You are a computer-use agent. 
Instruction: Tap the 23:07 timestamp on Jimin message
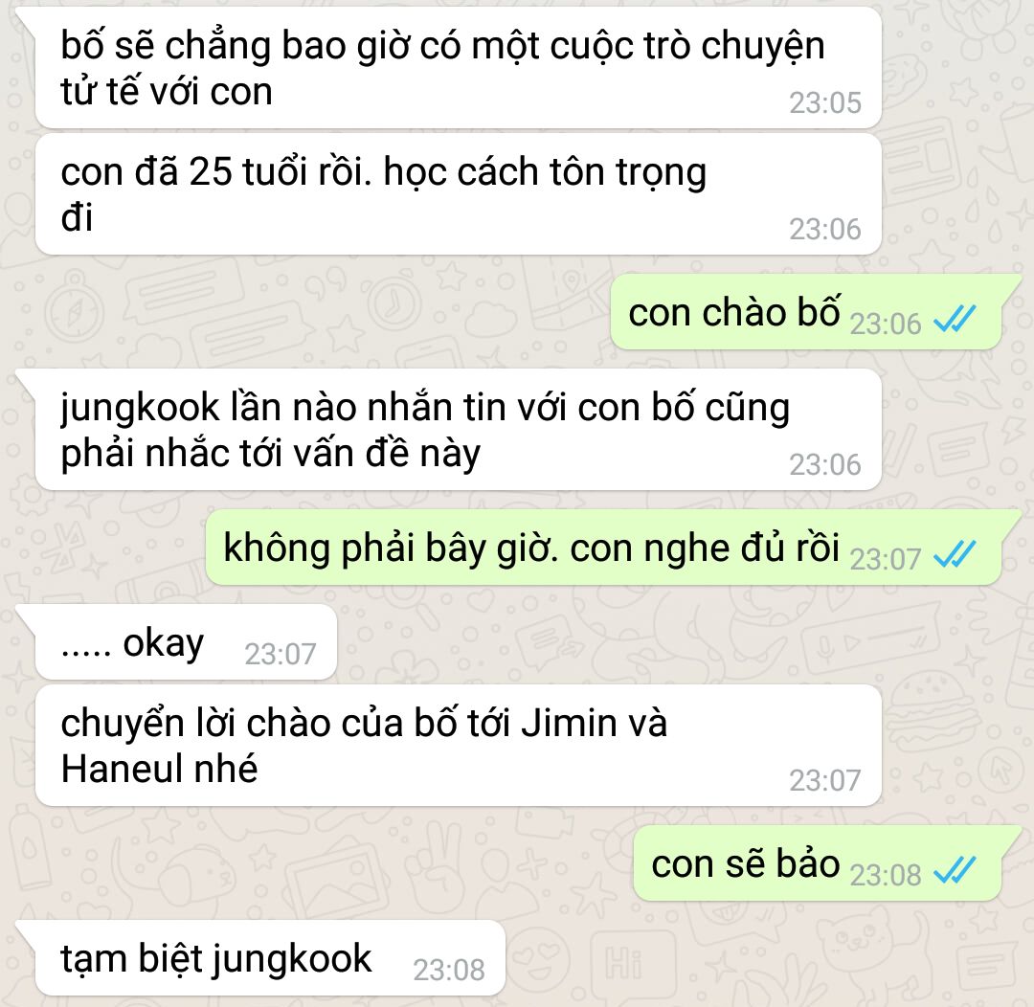825,781
